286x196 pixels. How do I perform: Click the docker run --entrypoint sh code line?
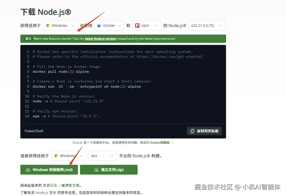87,86
